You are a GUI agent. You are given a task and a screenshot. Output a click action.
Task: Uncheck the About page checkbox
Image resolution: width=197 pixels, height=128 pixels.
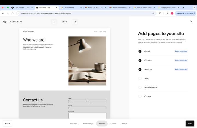coord(140,51)
